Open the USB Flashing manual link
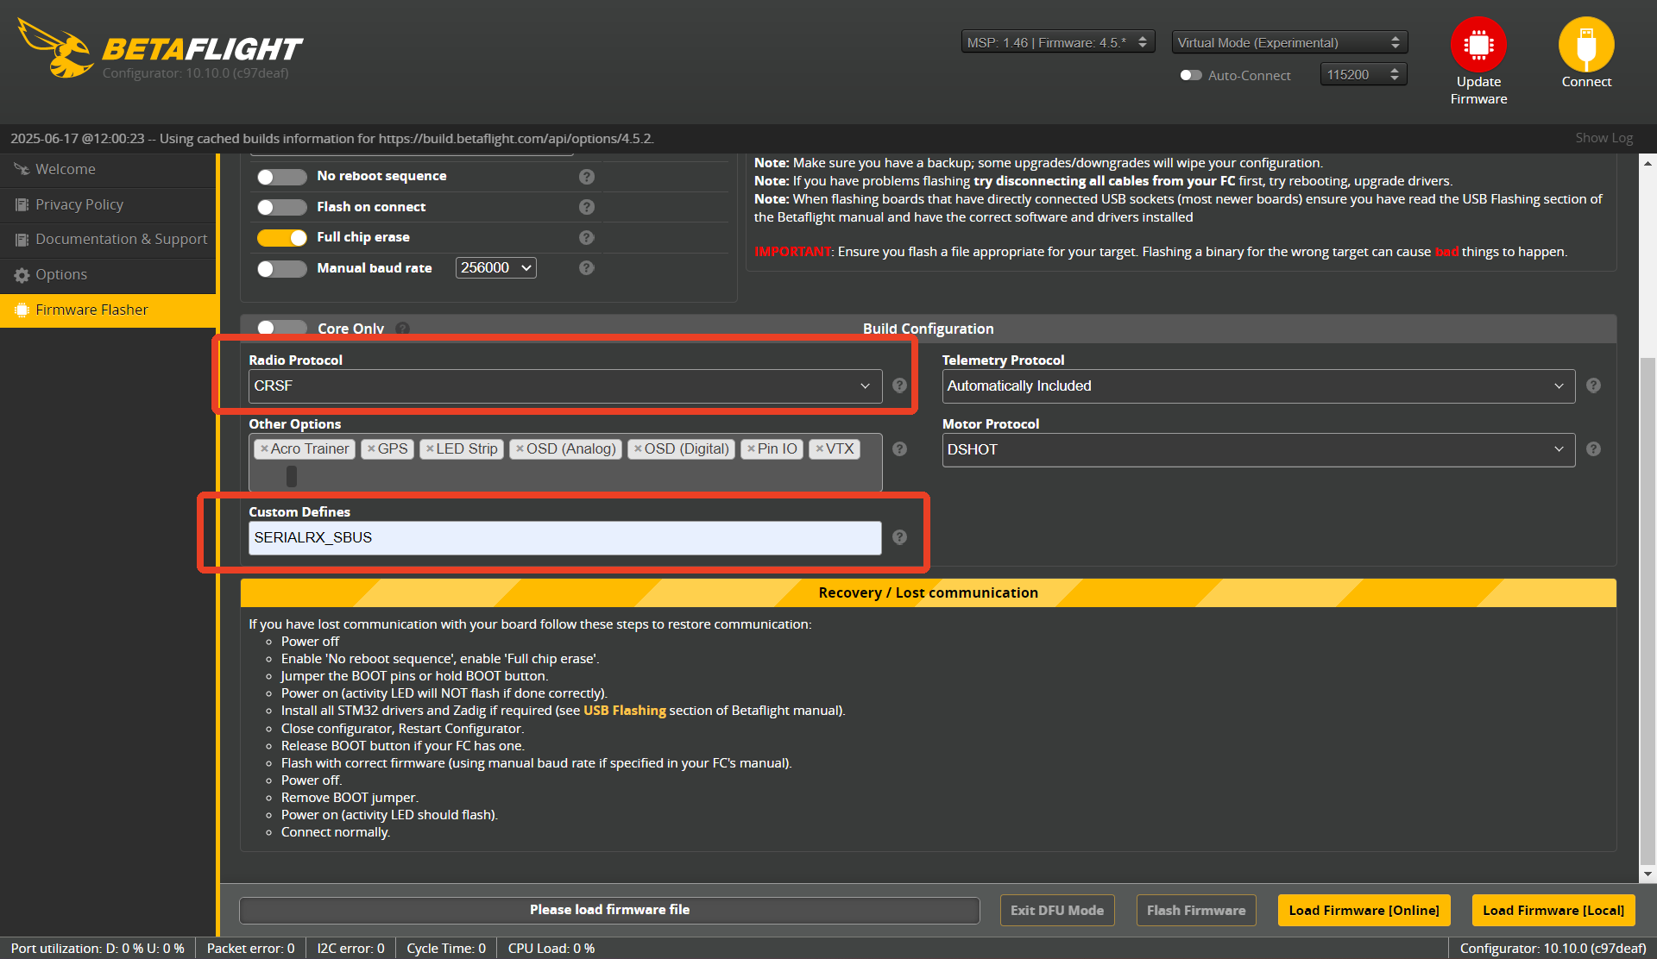Viewport: 1657px width, 959px height. pos(624,711)
